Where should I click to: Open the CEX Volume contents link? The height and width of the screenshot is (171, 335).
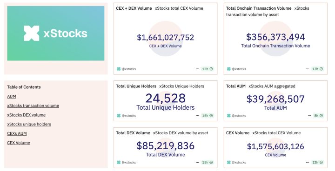click(19, 143)
